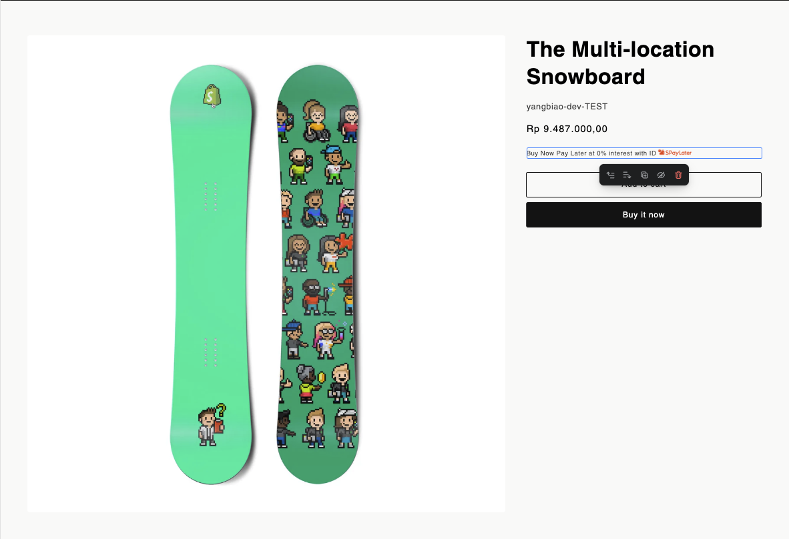This screenshot has width=789, height=539.
Task: Click the SPayLater logo
Action: 675,152
